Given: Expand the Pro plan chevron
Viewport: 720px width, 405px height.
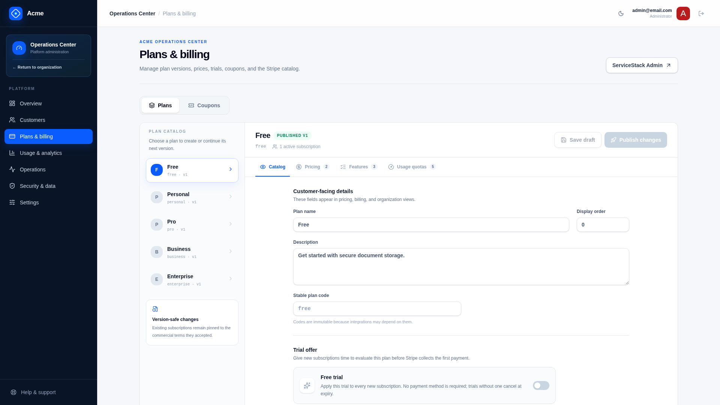Looking at the screenshot, I should coord(231,224).
